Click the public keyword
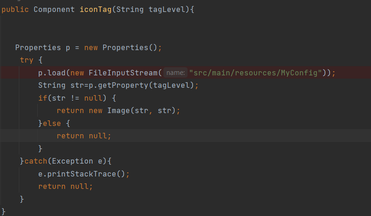 pos(15,10)
